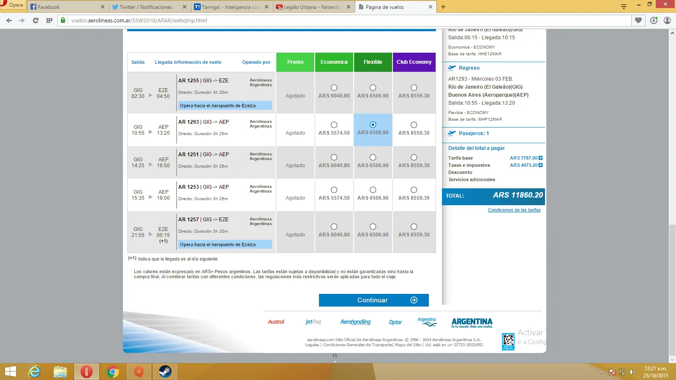
Task: Select Economica fare for flight AR 1253
Action: (x=334, y=190)
